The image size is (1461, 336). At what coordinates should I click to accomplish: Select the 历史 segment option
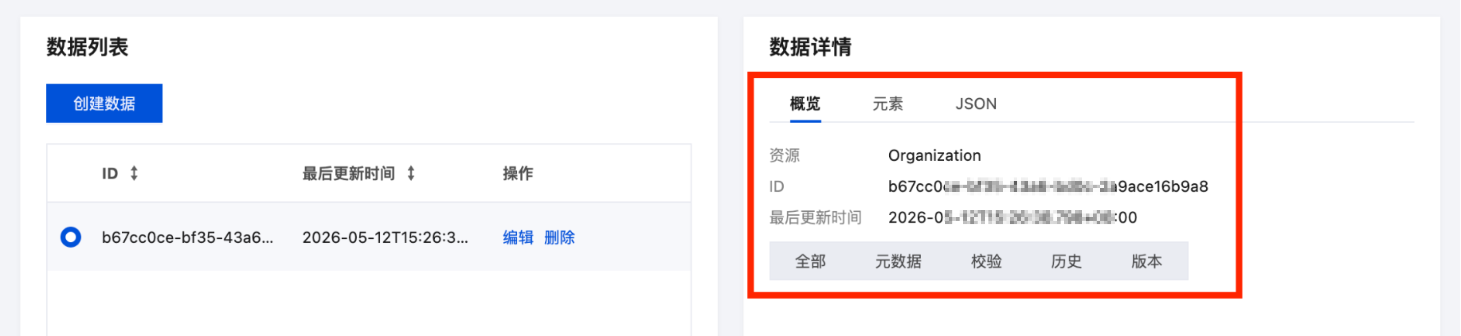pyautogui.click(x=1066, y=261)
